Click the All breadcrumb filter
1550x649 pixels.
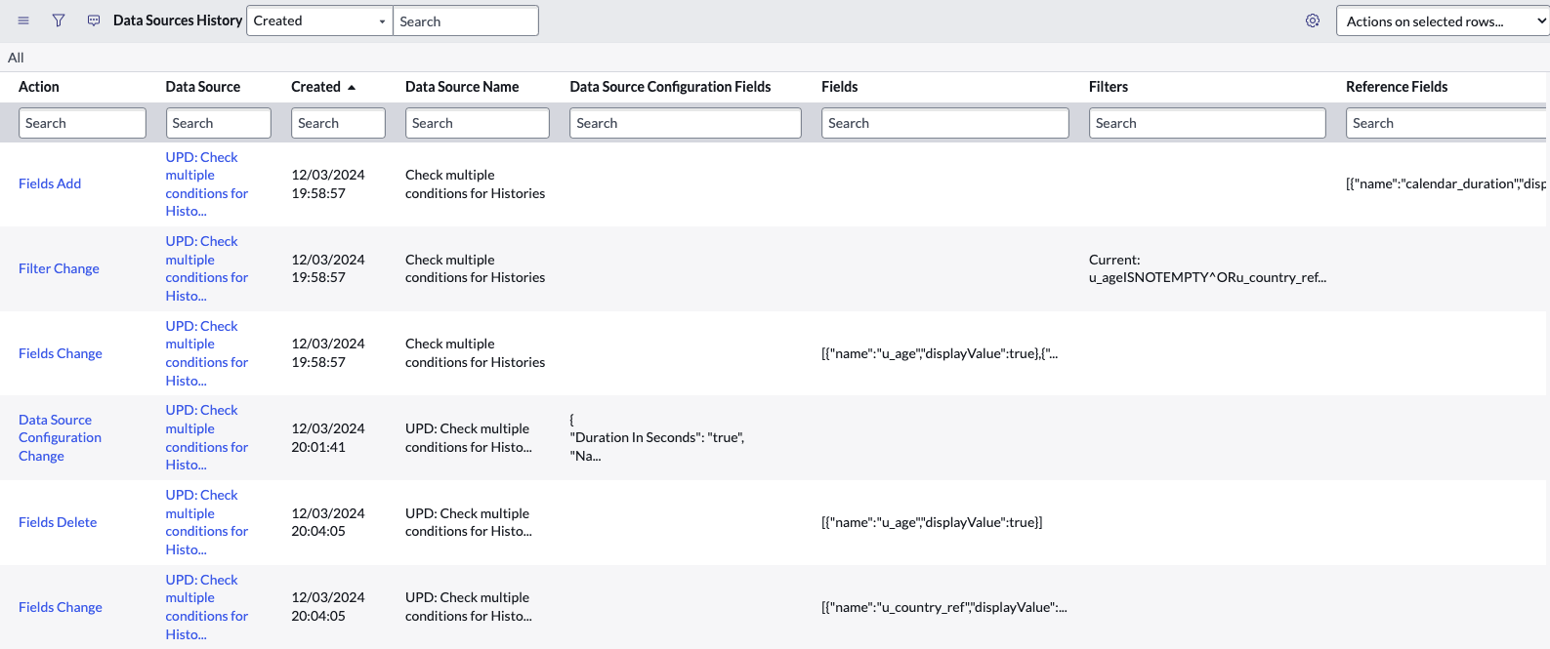point(16,58)
